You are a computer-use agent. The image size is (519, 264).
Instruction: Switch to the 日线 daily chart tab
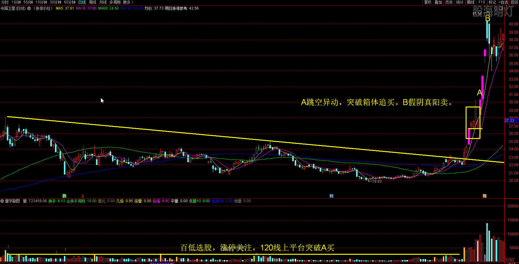coord(82,2)
